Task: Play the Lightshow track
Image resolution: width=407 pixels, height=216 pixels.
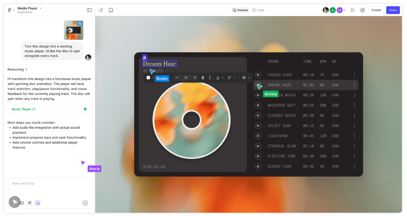Action: [x=258, y=136]
